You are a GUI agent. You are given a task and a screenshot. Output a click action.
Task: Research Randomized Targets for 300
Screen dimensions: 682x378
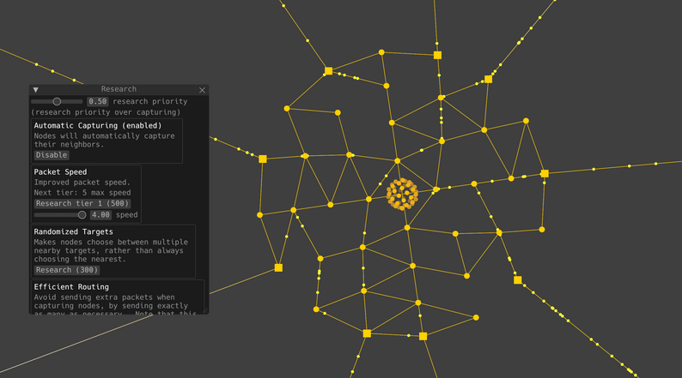pyautogui.click(x=66, y=270)
